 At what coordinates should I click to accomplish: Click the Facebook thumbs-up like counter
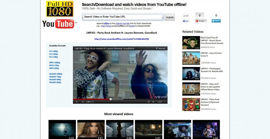pyautogui.click(x=186, y=16)
